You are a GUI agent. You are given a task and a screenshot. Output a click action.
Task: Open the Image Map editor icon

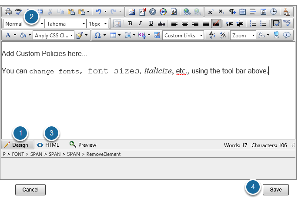click(157, 35)
